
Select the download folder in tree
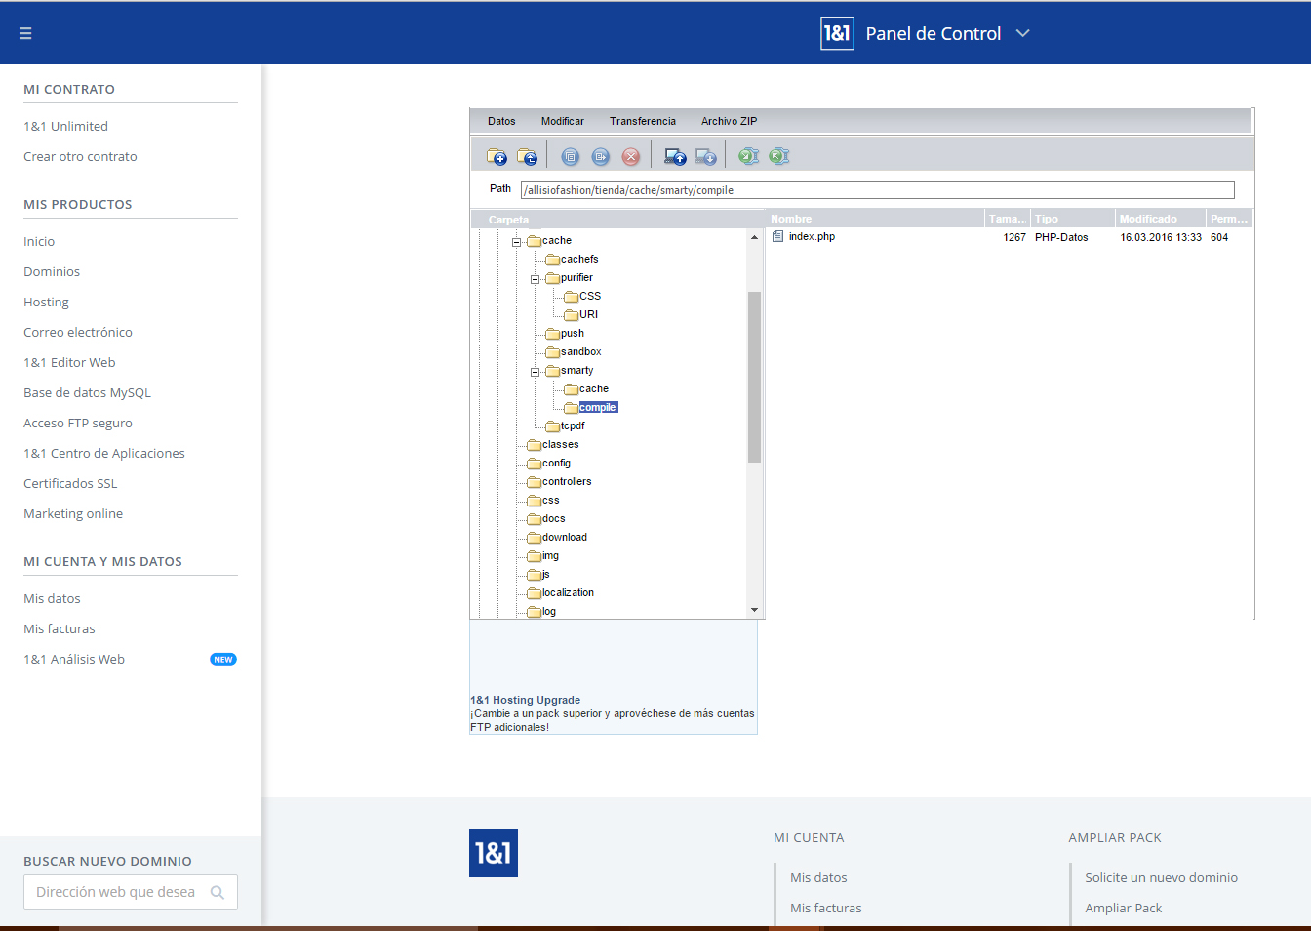pyautogui.click(x=565, y=537)
